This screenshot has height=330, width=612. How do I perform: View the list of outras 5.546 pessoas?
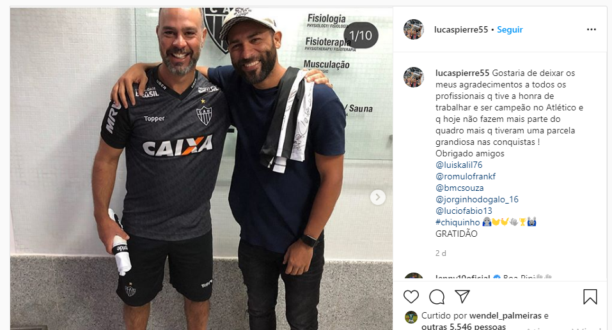tap(464, 327)
